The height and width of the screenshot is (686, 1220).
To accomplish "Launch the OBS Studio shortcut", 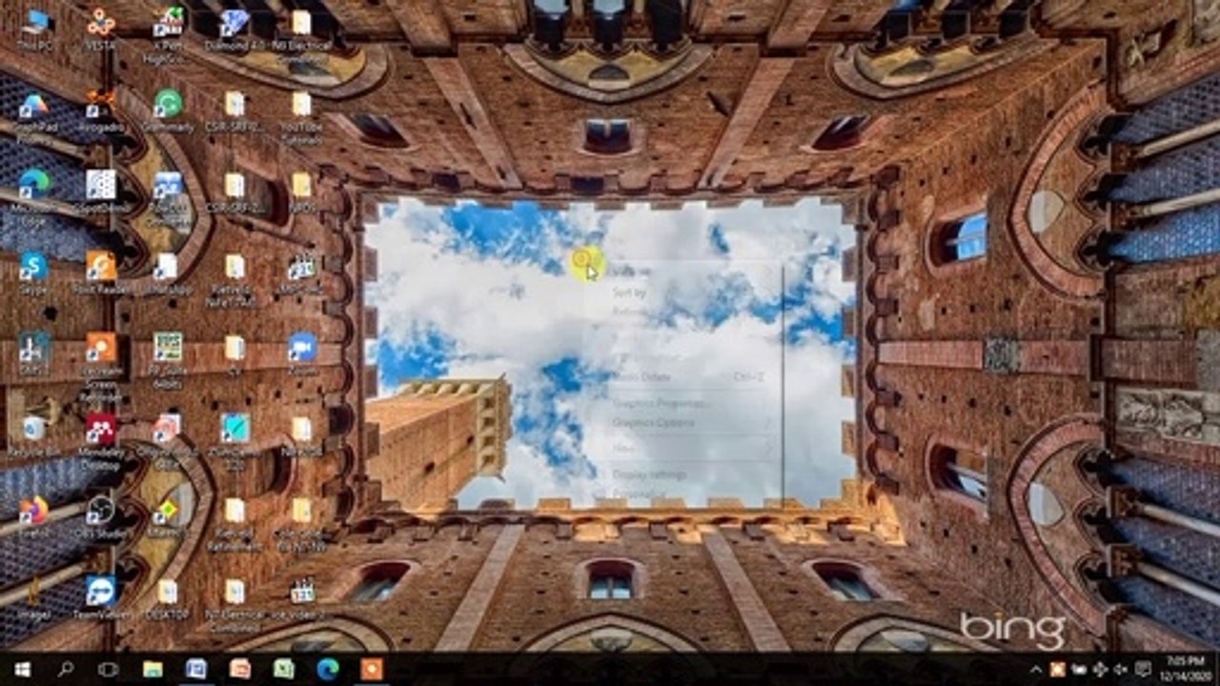I will point(101,516).
